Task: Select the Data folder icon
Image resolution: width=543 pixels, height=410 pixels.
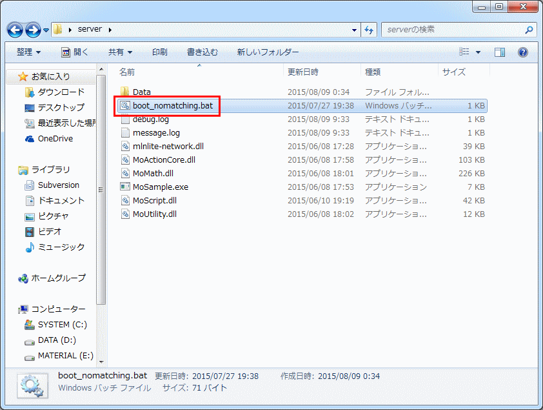Action: point(125,92)
